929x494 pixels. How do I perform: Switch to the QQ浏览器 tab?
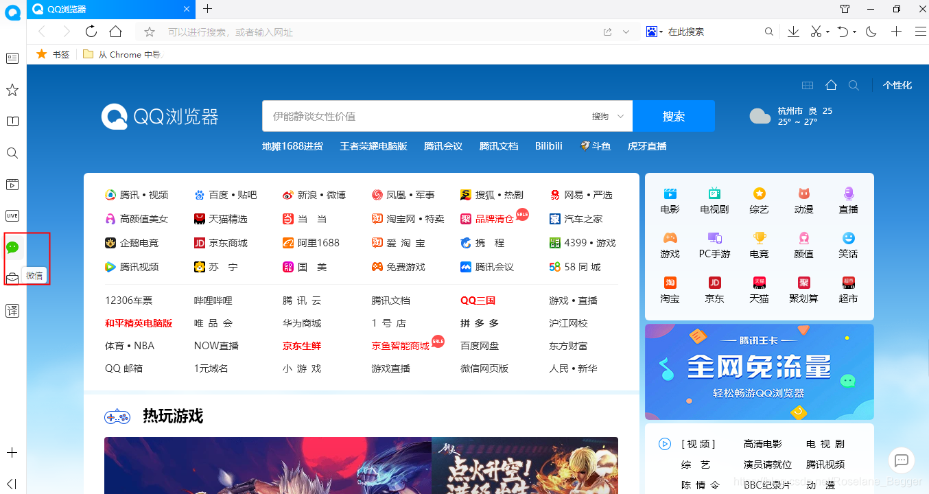(x=111, y=10)
